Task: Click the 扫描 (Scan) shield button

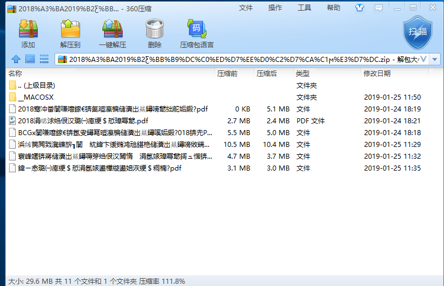Action: pyautogui.click(x=418, y=33)
